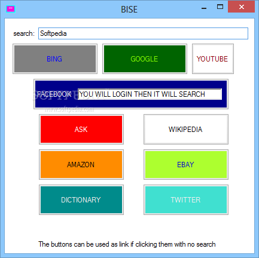The width and height of the screenshot is (259, 258).
Task: Click the Softpedia search input field
Action: 143,33
